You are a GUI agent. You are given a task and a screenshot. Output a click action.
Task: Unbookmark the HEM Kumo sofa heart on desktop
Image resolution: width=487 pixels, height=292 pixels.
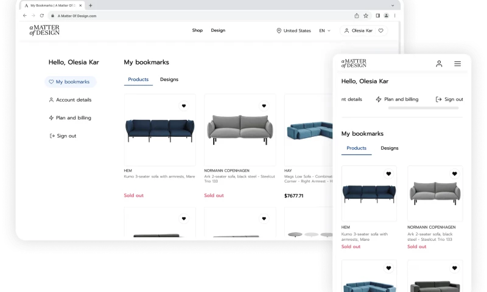[x=184, y=106]
